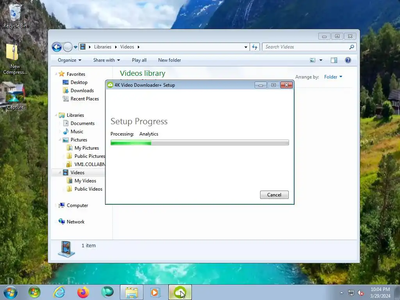Open the view options dropdown arrow
Viewport: 400px width, 300px height.
(321, 60)
